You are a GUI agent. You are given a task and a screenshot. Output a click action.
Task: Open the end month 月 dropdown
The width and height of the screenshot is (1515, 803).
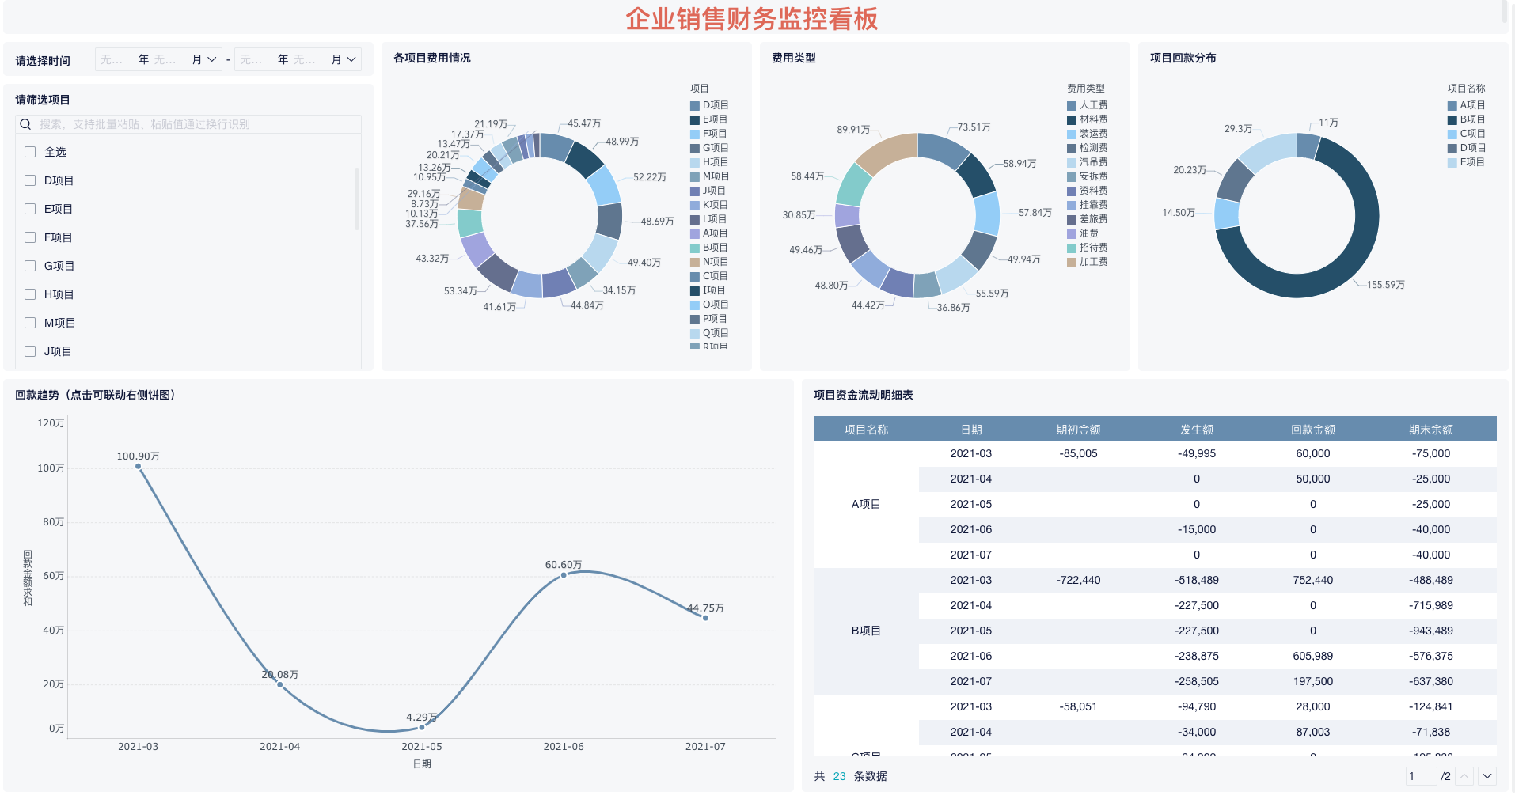pyautogui.click(x=351, y=59)
